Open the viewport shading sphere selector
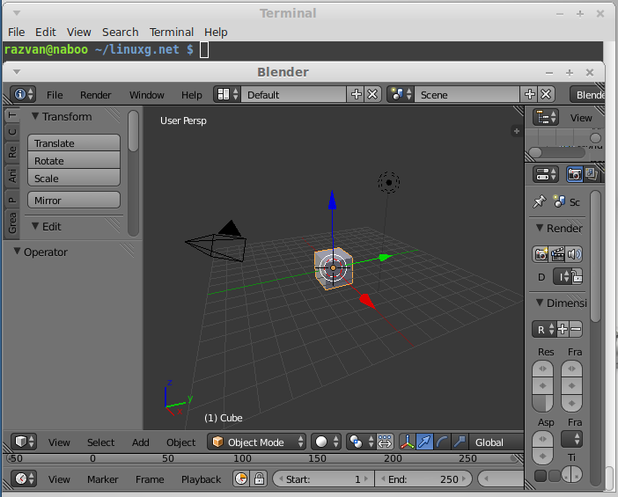Viewport: 618px width, 497px height. [x=326, y=442]
